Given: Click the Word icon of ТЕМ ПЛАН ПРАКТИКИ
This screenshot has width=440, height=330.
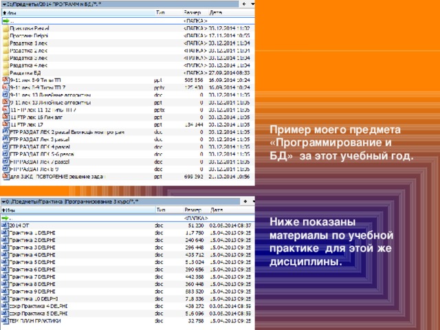Looking at the screenshot, I should [5, 321].
